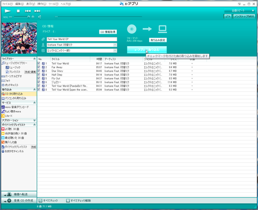Open the よく聴く 30 曲 dynamic playlist
The height and width of the screenshot is (210, 258).
11,129
